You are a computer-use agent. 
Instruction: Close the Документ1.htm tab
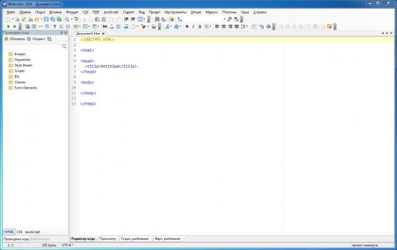[104, 34]
